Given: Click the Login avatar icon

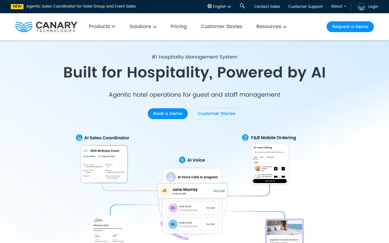Looking at the screenshot, I should point(361,6).
